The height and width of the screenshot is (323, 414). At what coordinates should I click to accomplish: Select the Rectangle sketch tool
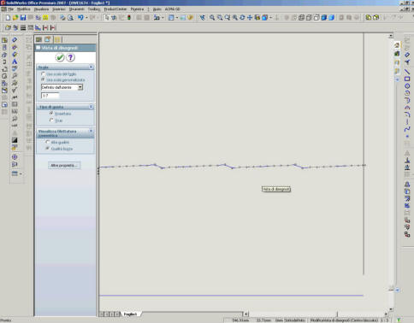pyautogui.click(x=407, y=79)
